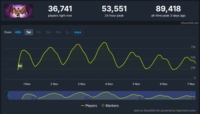Viewport: 200px width, 114px height.
Task: Click the 53,551 24-hour peak figure
Action: (x=114, y=9)
